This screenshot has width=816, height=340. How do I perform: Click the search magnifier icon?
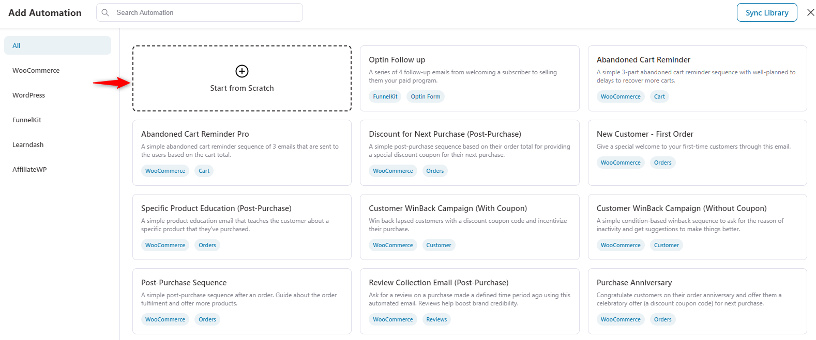[x=105, y=12]
